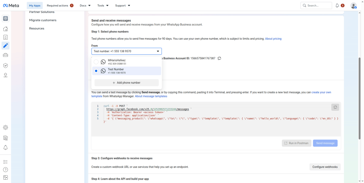This screenshot has height=183, width=364.
Task: Open the help question mark icon
Action: click(6, 170)
